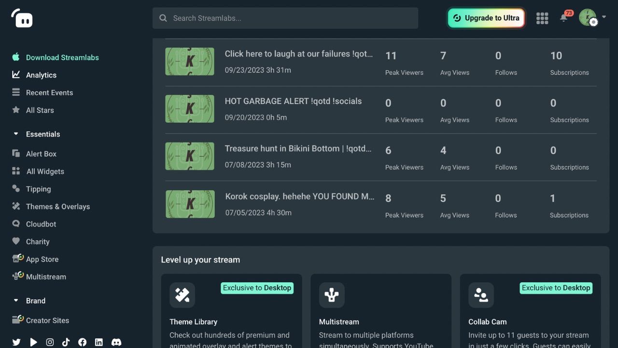Collapse the Brand section
The width and height of the screenshot is (618, 348).
click(15, 300)
